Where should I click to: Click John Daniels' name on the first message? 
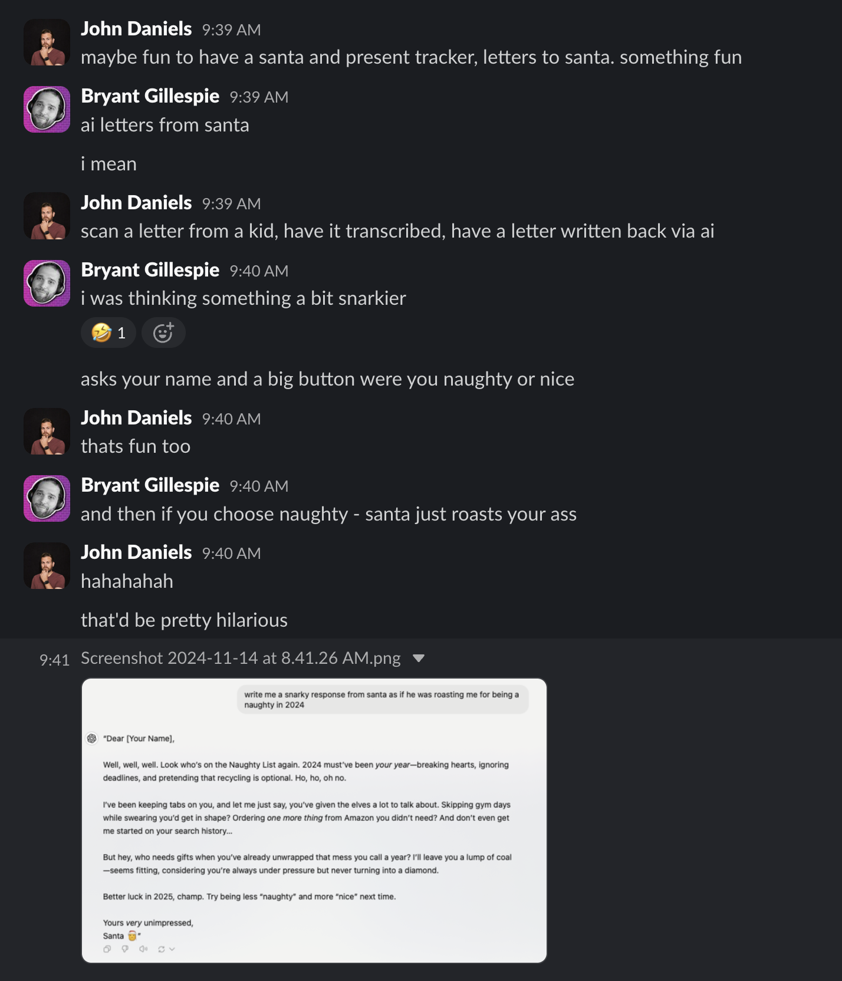point(136,28)
